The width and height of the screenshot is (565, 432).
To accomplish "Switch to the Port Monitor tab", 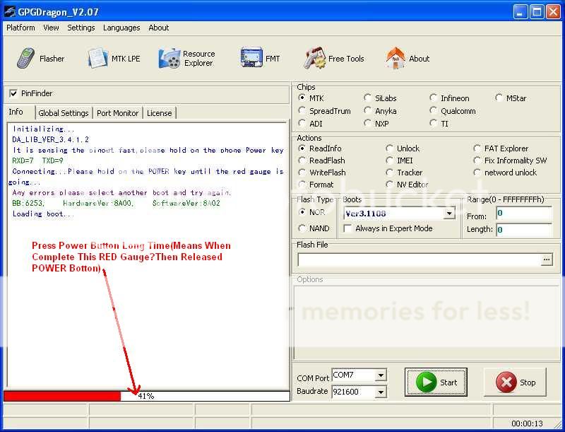I will [117, 113].
